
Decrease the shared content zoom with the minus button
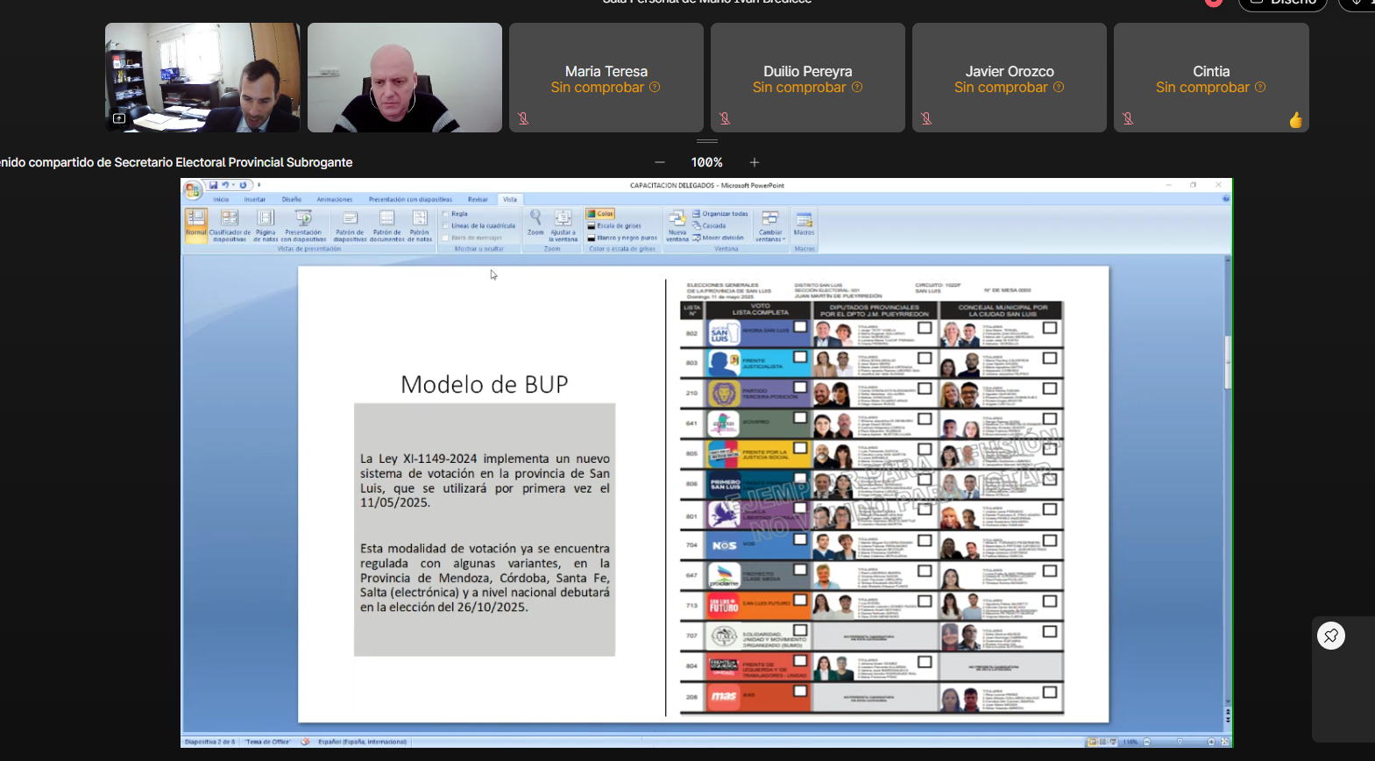coord(660,162)
